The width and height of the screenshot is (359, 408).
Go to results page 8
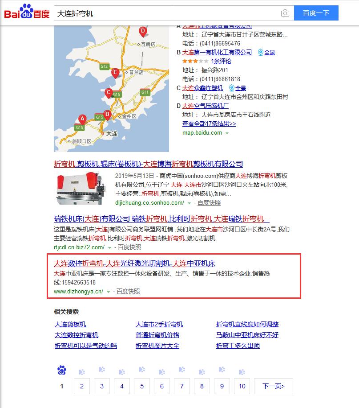tap(202, 386)
